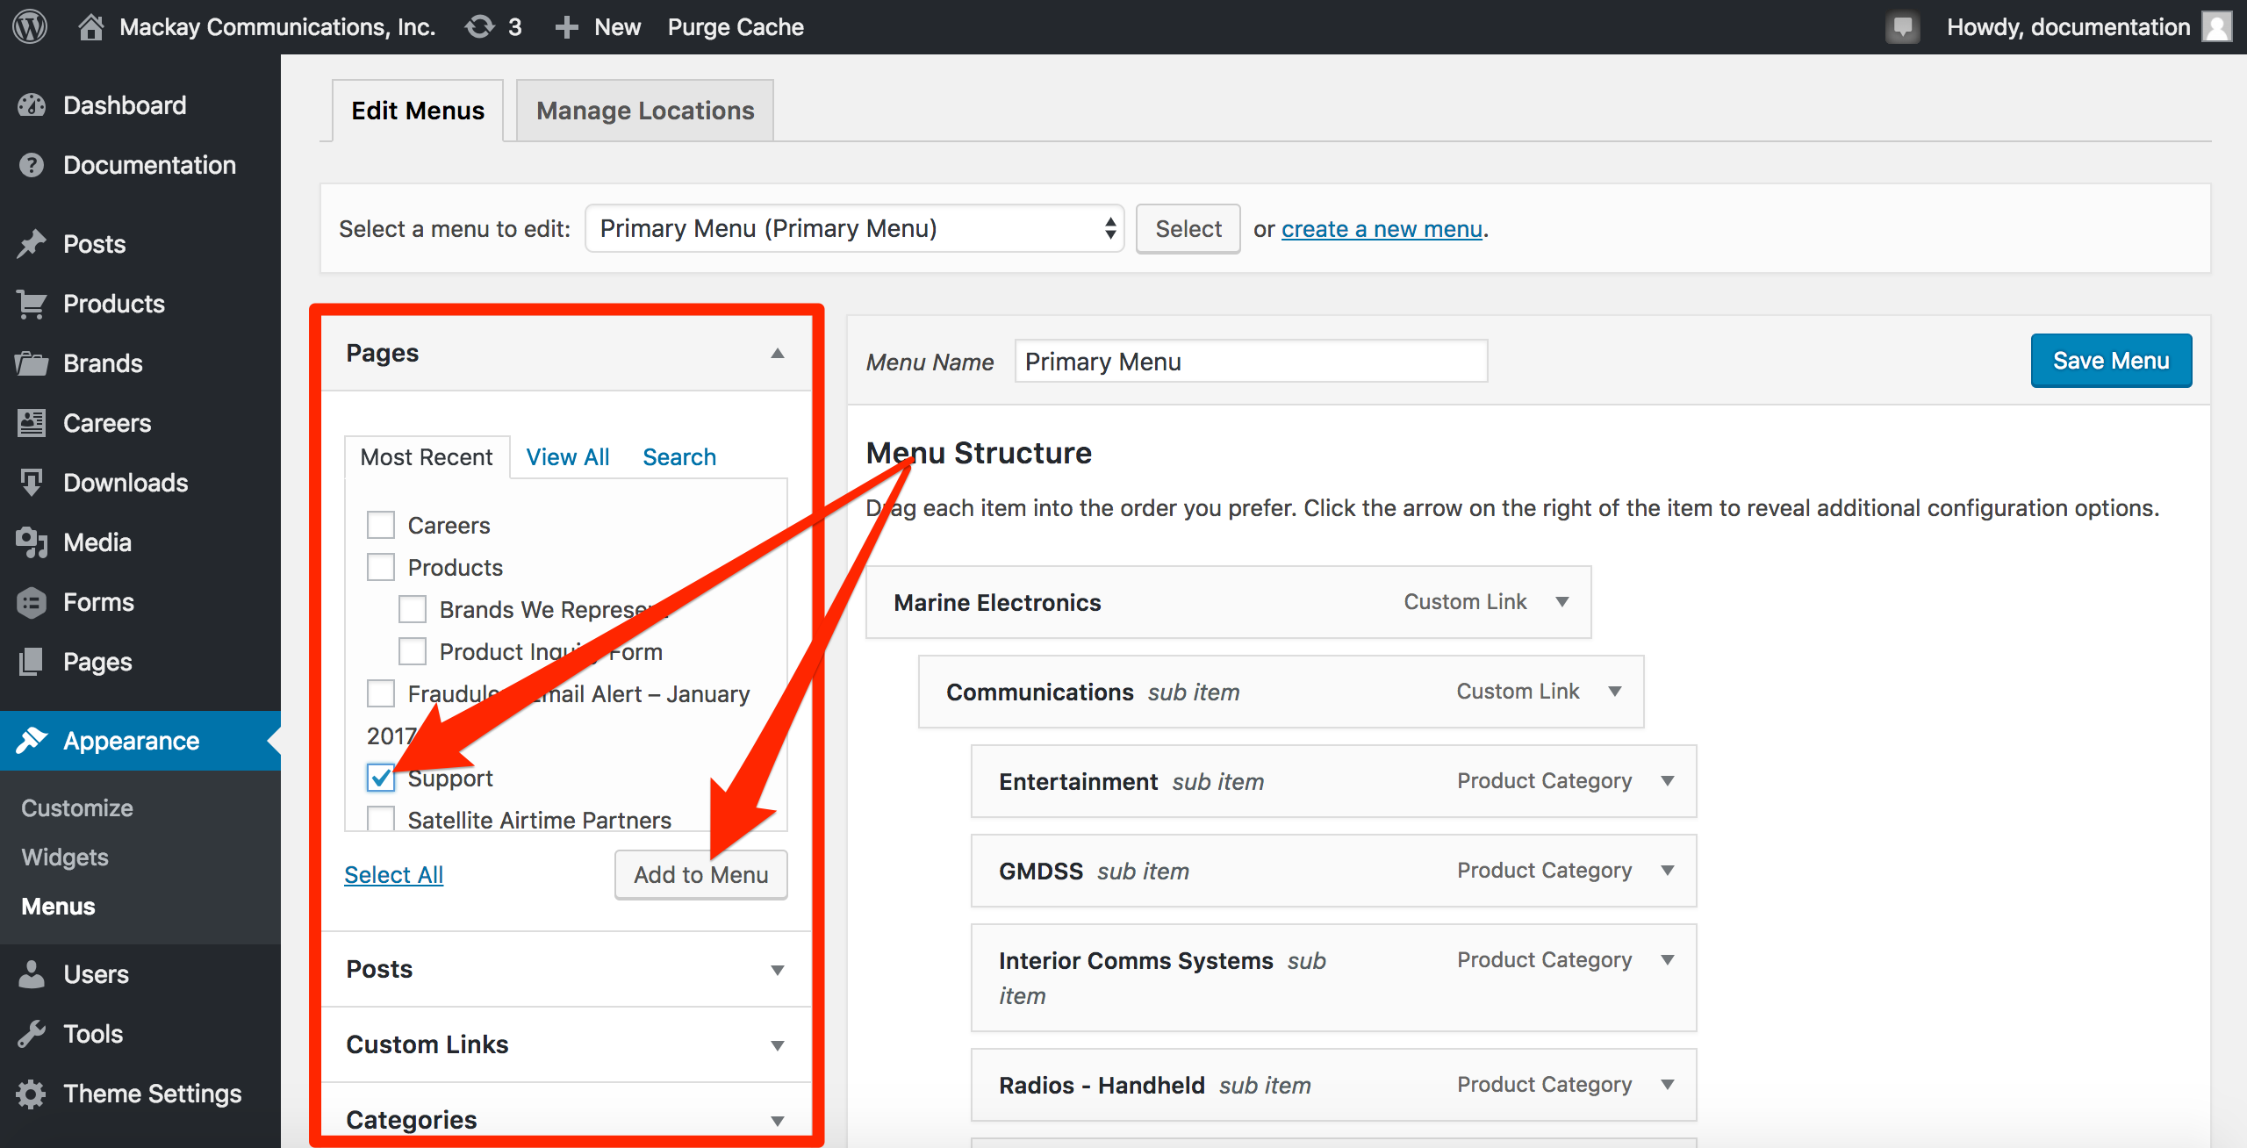The width and height of the screenshot is (2247, 1148).
Task: Check the Product Inquiry Form checkbox
Action: 413,651
